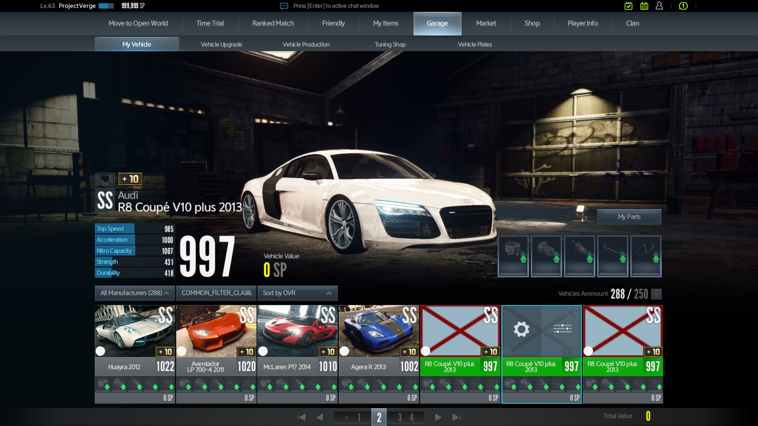The image size is (758, 426).
Task: Select the Huayra 2012 vehicle thumbnail
Action: pyautogui.click(x=135, y=331)
